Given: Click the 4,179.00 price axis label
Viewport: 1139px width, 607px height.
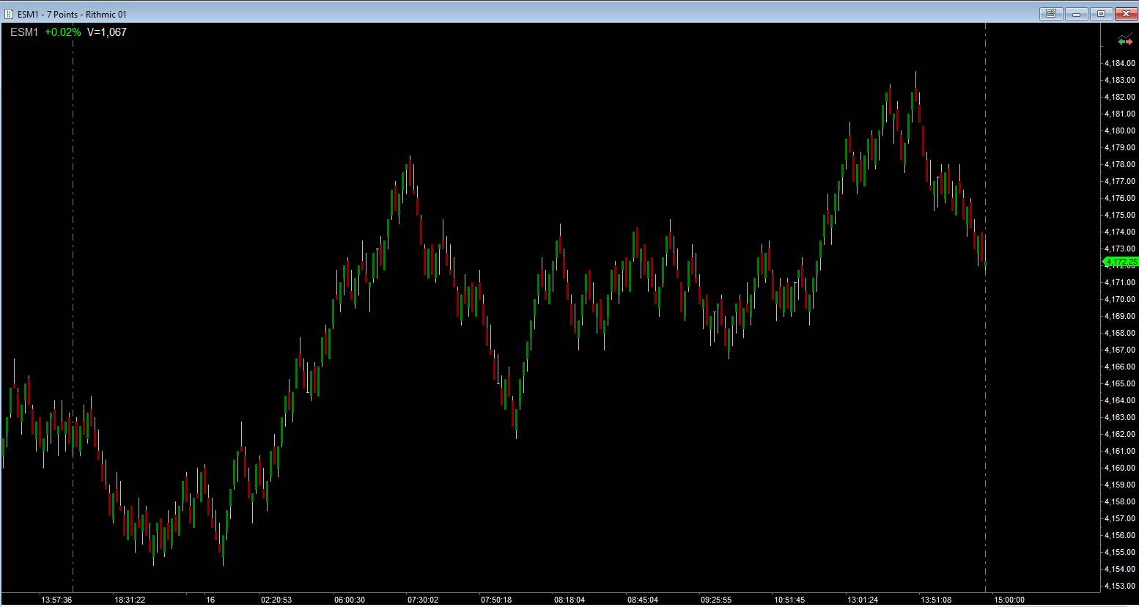Looking at the screenshot, I should click(x=1120, y=147).
